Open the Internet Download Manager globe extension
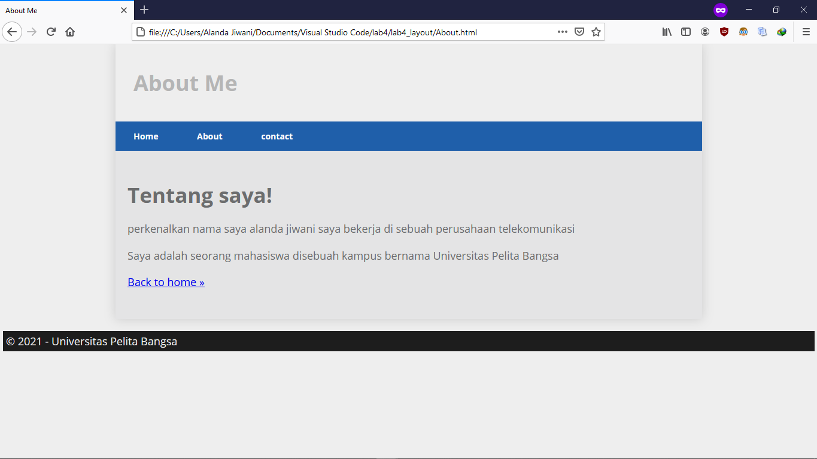 click(x=782, y=32)
